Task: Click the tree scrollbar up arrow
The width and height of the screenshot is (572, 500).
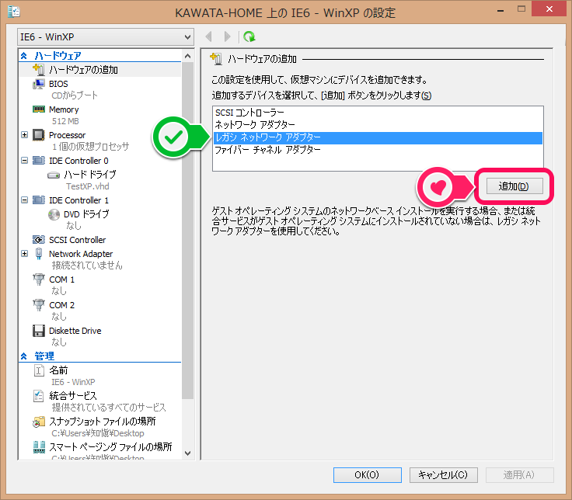Action: click(x=188, y=56)
